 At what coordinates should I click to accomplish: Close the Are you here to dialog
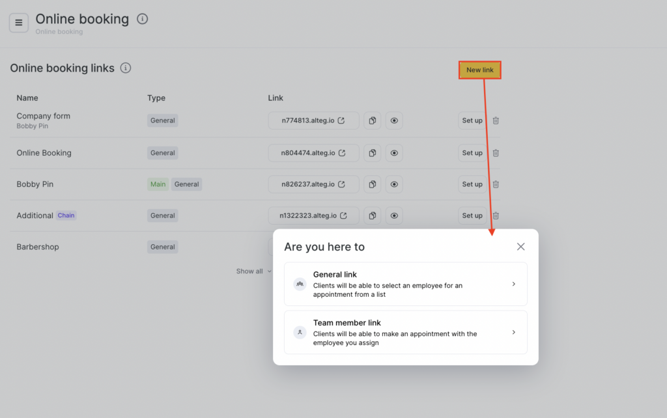[520, 247]
